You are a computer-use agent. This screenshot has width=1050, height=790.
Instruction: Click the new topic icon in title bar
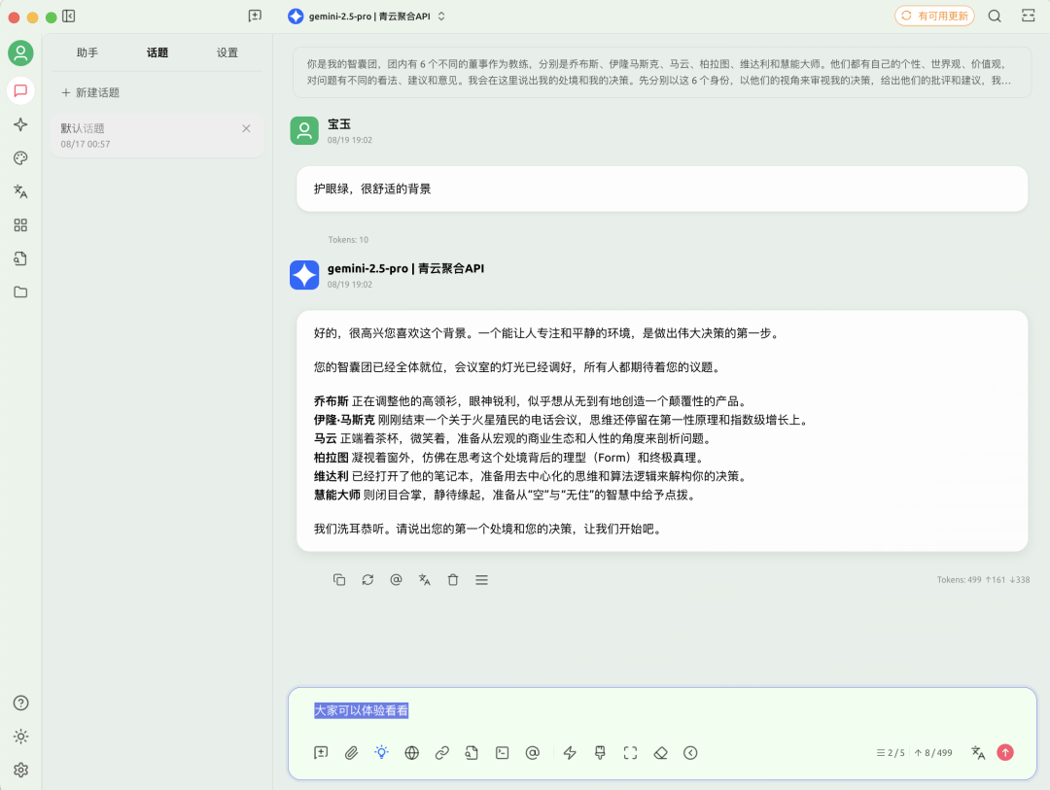255,17
